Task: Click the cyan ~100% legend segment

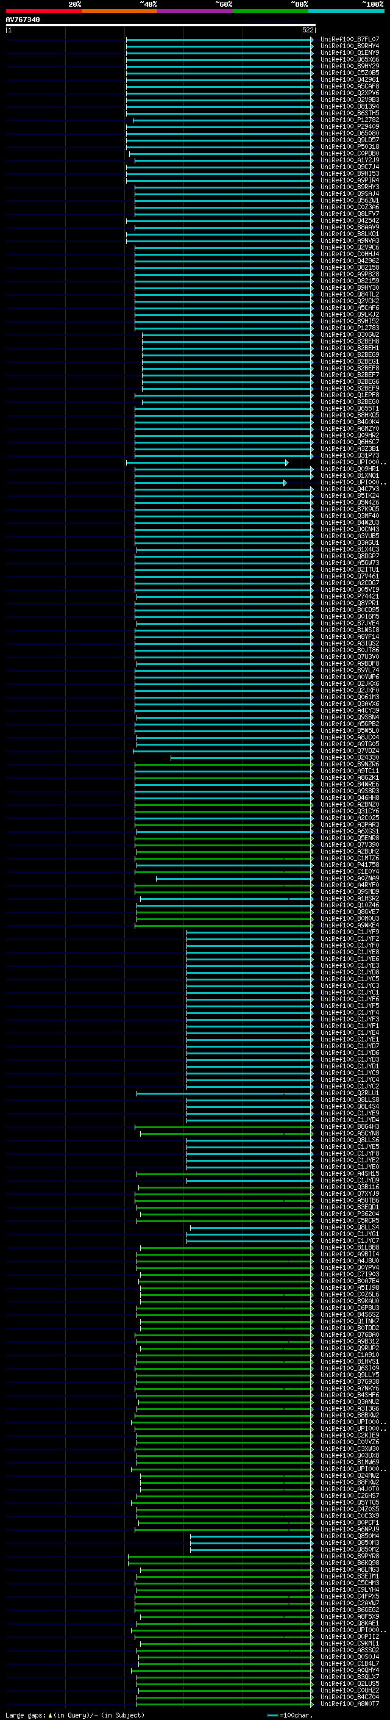Action: (x=347, y=11)
